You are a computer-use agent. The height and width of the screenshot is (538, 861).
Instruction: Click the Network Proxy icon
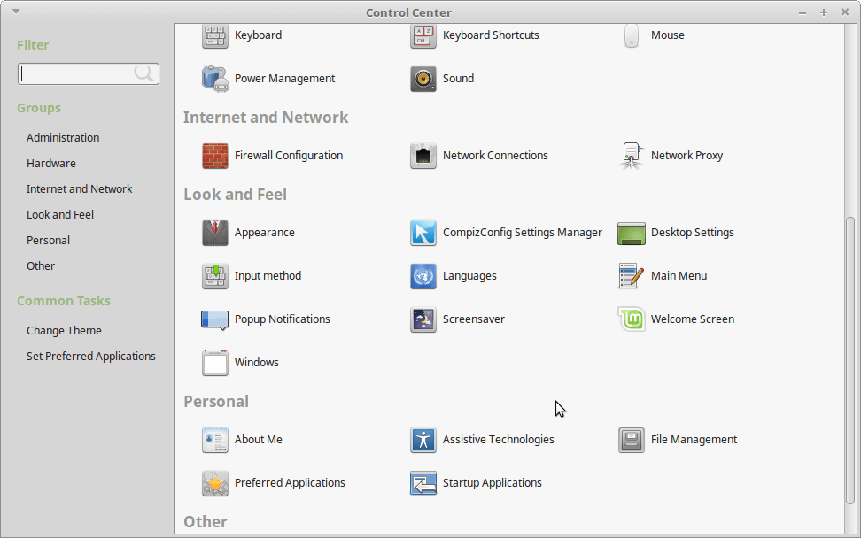[x=631, y=156]
